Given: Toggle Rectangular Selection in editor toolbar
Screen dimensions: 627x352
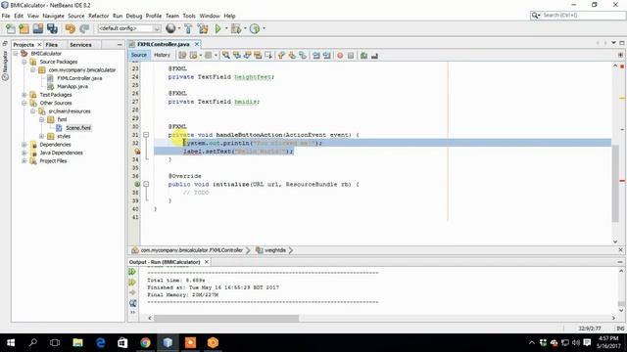Looking at the screenshot, I should (267, 56).
